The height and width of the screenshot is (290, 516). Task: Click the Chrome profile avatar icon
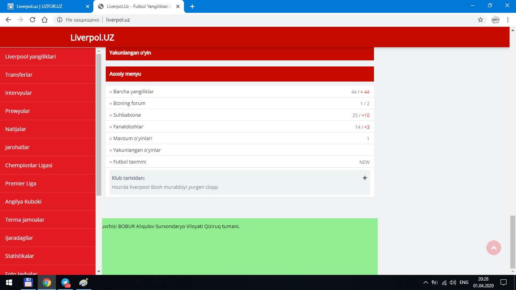495,20
